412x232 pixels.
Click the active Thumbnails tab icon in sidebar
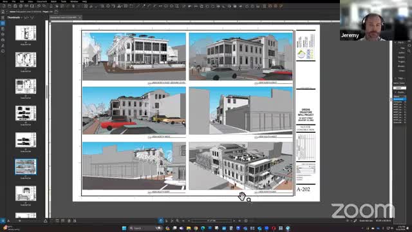click(x=3, y=23)
